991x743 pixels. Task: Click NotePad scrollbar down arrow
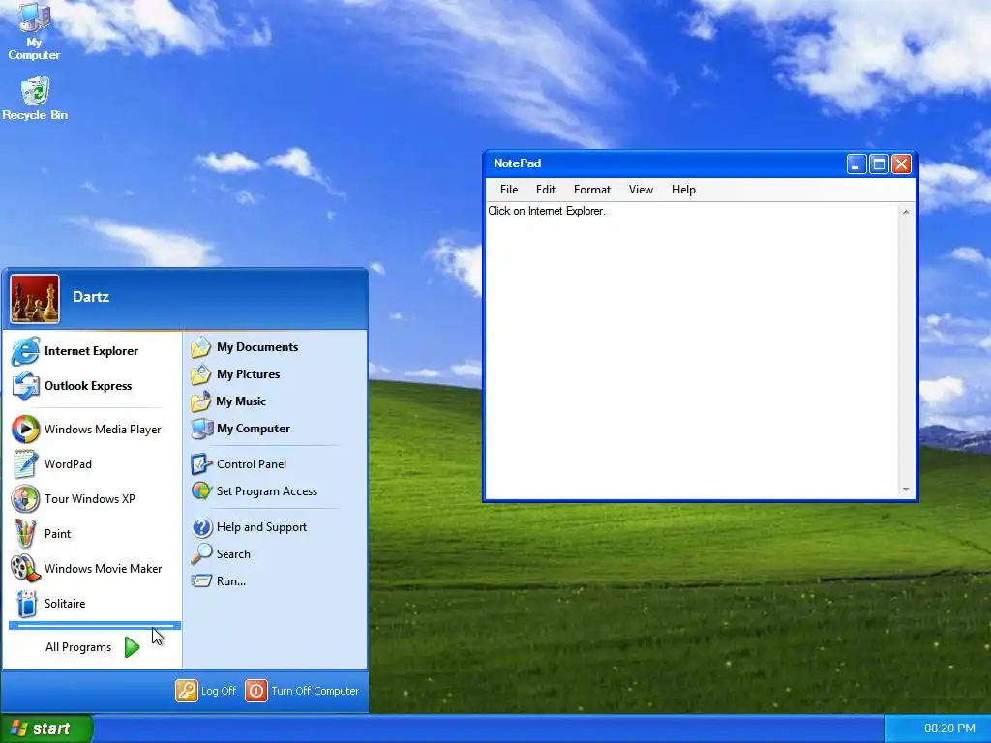point(906,490)
